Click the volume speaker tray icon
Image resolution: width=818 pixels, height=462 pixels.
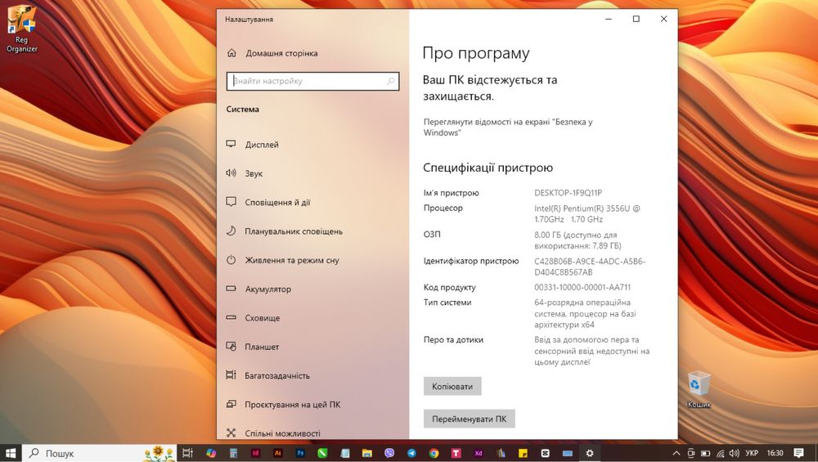(x=735, y=453)
